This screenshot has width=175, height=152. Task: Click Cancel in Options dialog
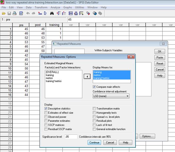[x=110, y=142]
